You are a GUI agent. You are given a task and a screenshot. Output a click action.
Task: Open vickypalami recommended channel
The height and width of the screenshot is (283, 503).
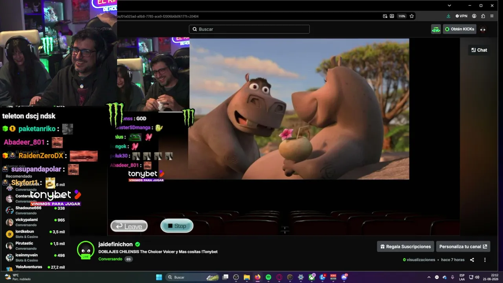(35, 222)
